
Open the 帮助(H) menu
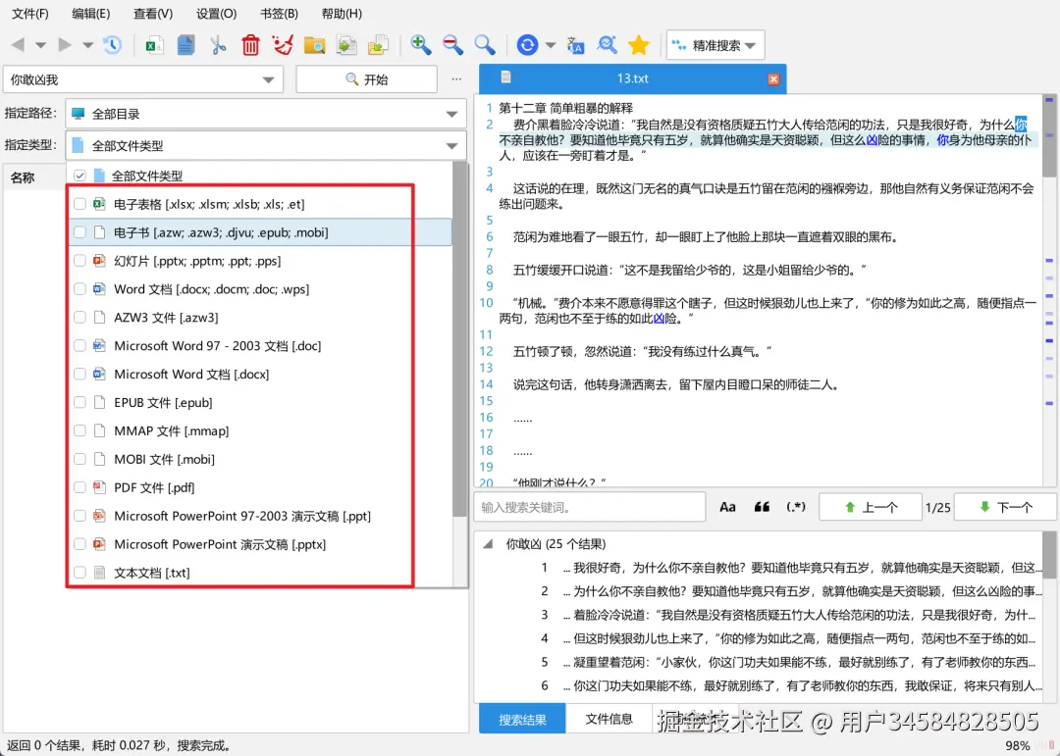click(342, 14)
